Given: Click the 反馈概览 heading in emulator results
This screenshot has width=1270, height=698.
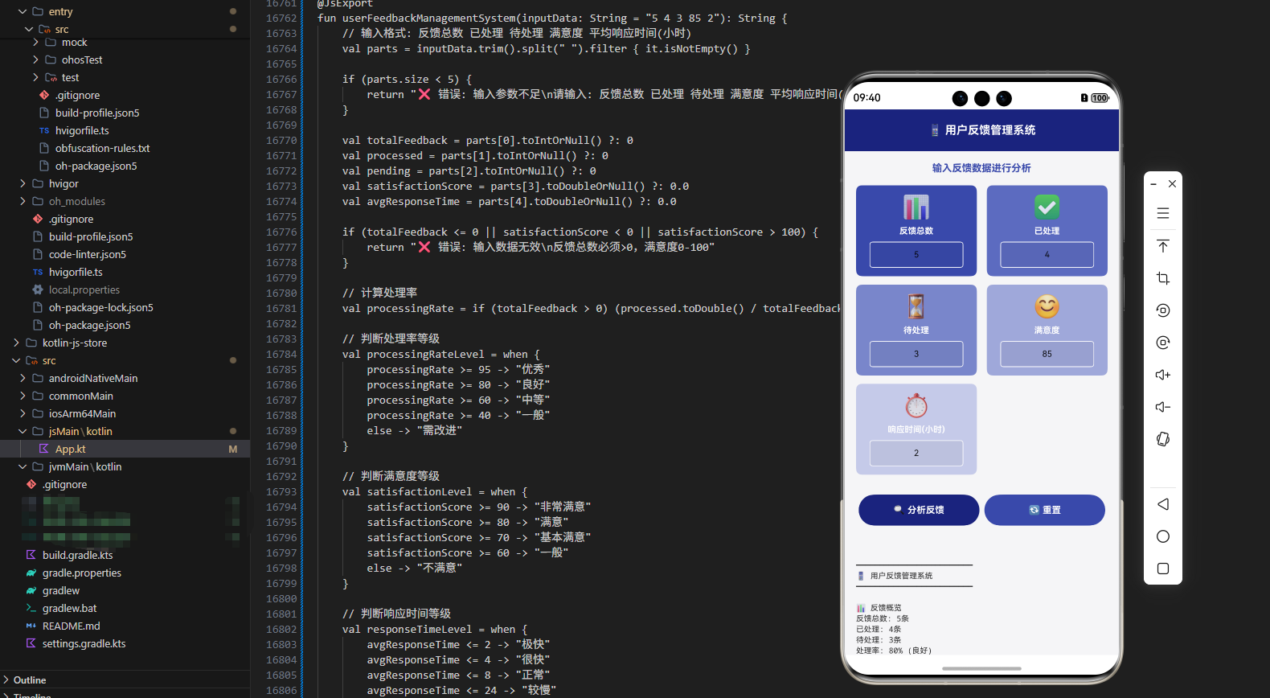Looking at the screenshot, I should (x=886, y=608).
